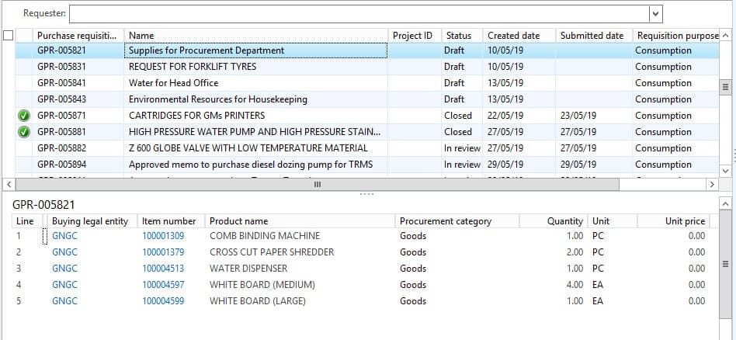
Task: Open item number 100001309 link
Action: [x=163, y=236]
